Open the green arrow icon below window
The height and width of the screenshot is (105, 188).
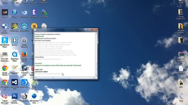pos(34,83)
